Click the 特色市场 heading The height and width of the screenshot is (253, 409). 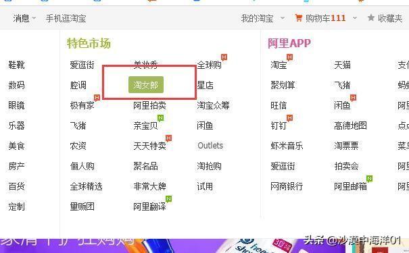click(x=89, y=43)
